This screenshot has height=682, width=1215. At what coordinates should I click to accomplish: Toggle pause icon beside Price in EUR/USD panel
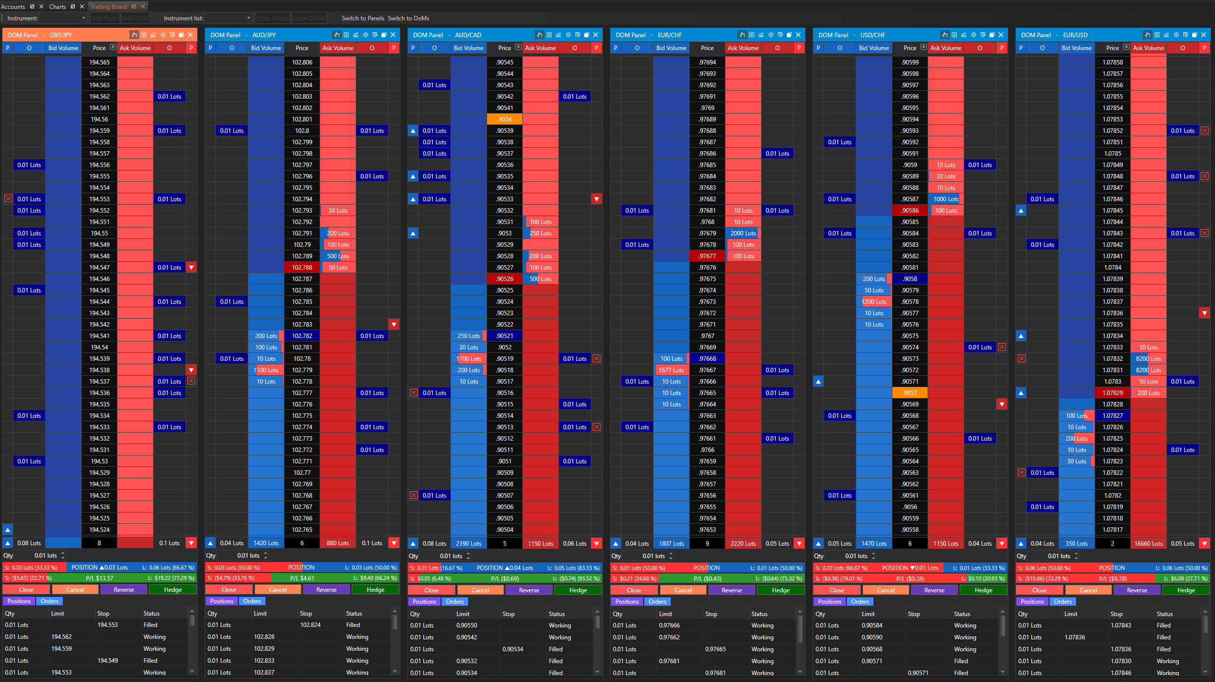(x=1126, y=48)
